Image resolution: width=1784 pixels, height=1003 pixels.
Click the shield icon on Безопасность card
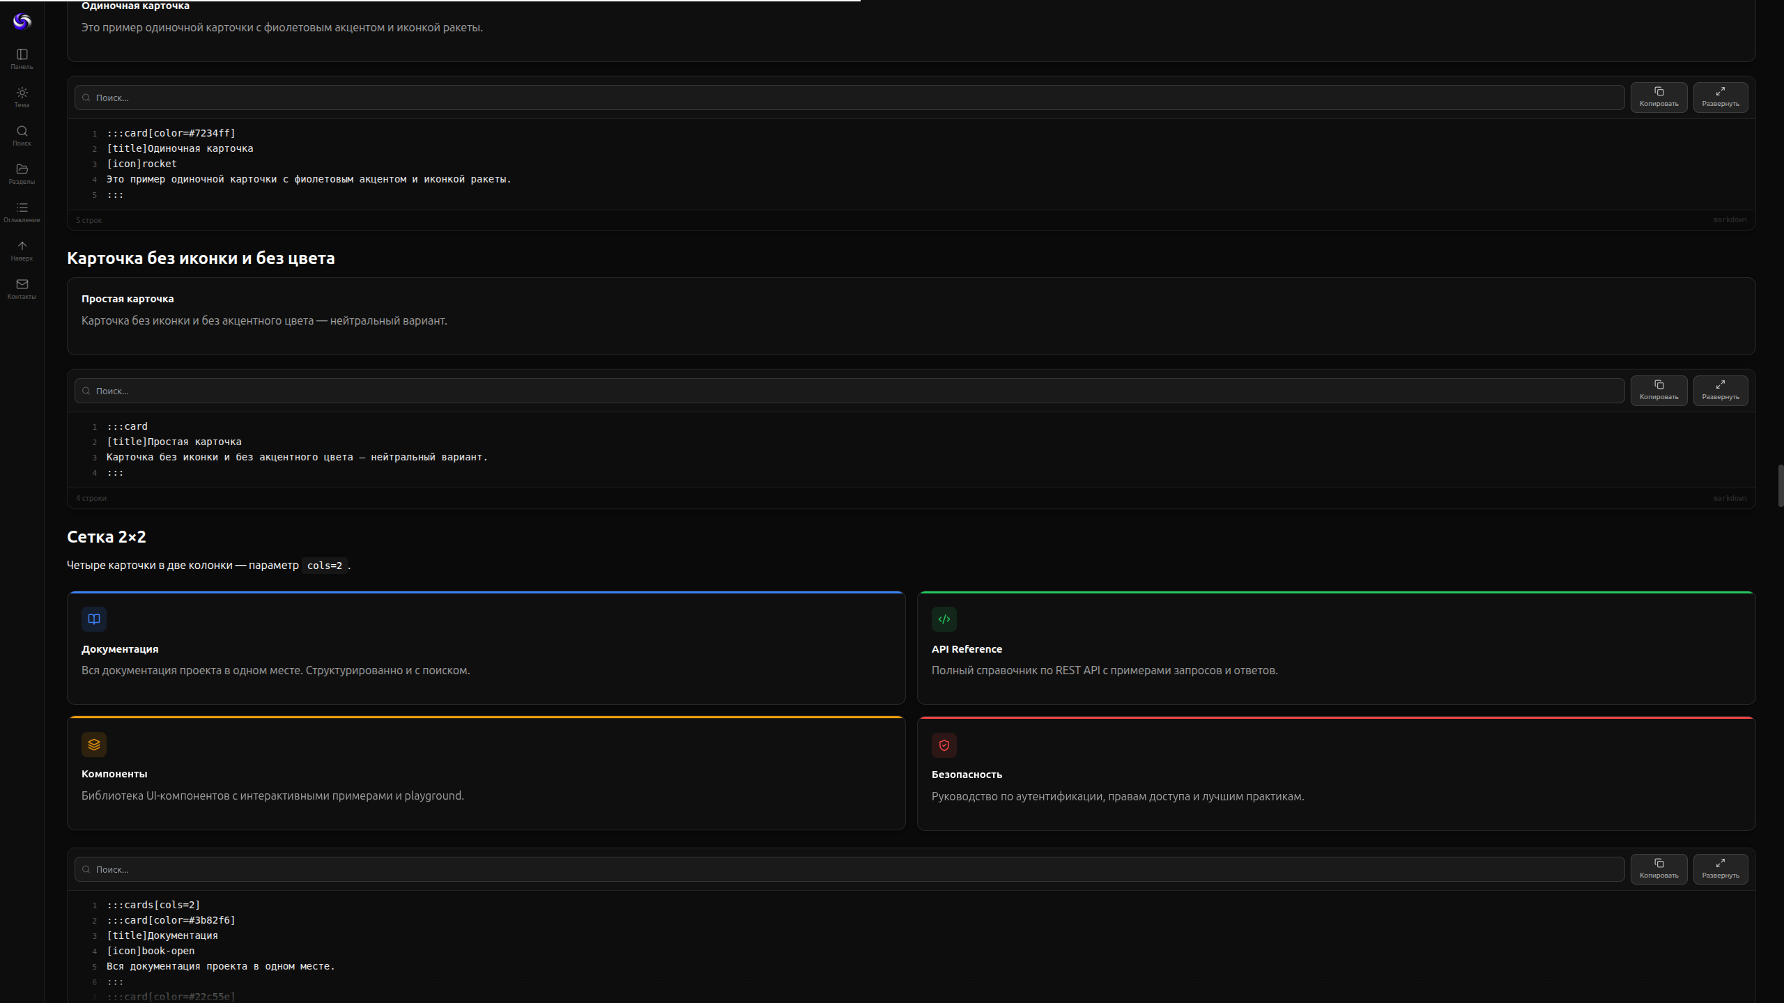(x=944, y=745)
